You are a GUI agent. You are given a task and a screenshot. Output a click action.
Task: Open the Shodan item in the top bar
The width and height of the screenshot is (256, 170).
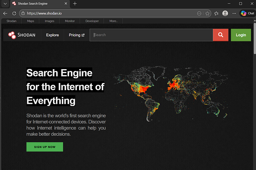pyautogui.click(x=11, y=21)
